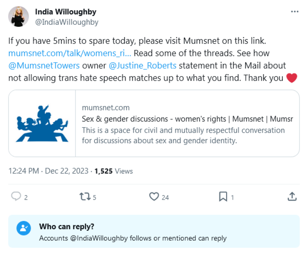Like the tweet with heart icon
This screenshot has height=256, width=308.
[154, 197]
